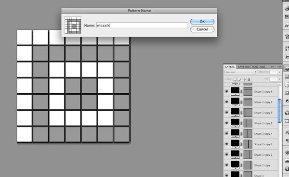
Task: Open the MAS (Masks) tab
Action: [x=255, y=67]
